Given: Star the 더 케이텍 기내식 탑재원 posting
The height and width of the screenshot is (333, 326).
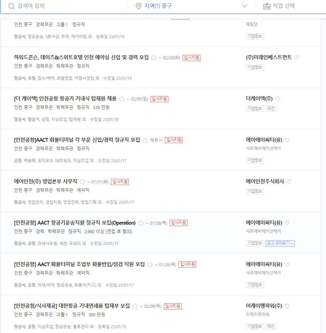Looking at the screenshot, I should [122, 99].
